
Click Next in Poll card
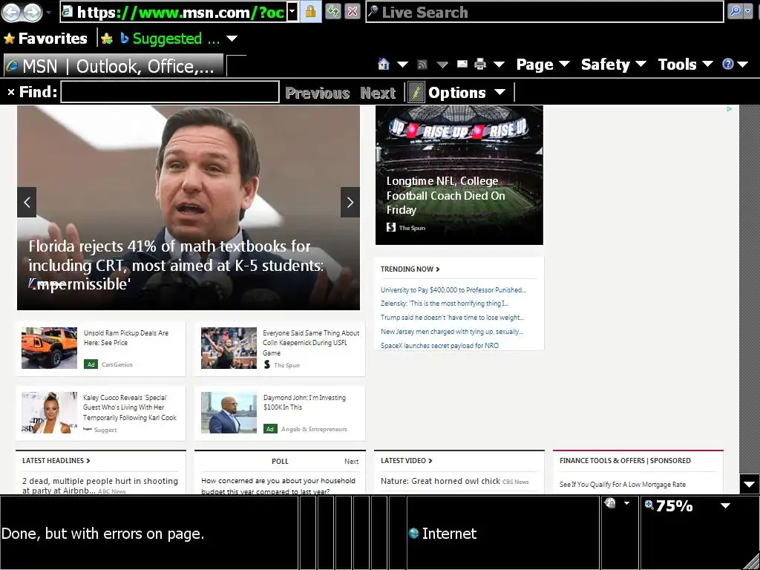click(351, 462)
